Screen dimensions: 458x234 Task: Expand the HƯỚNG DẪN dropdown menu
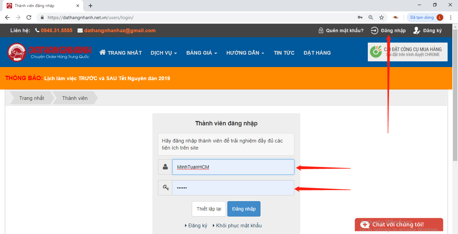pos(245,53)
